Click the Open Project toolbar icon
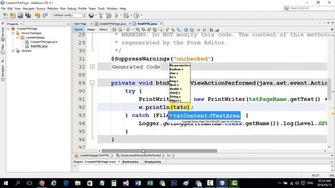The height and width of the screenshot is (188, 335). click(x=20, y=15)
